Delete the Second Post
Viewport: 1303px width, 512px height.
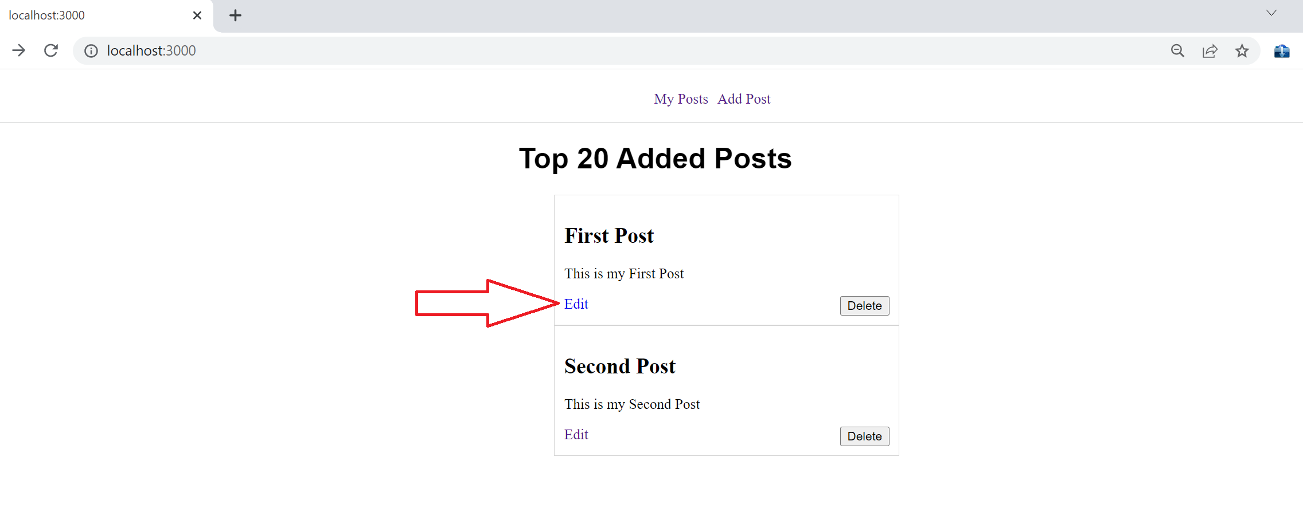pos(864,436)
